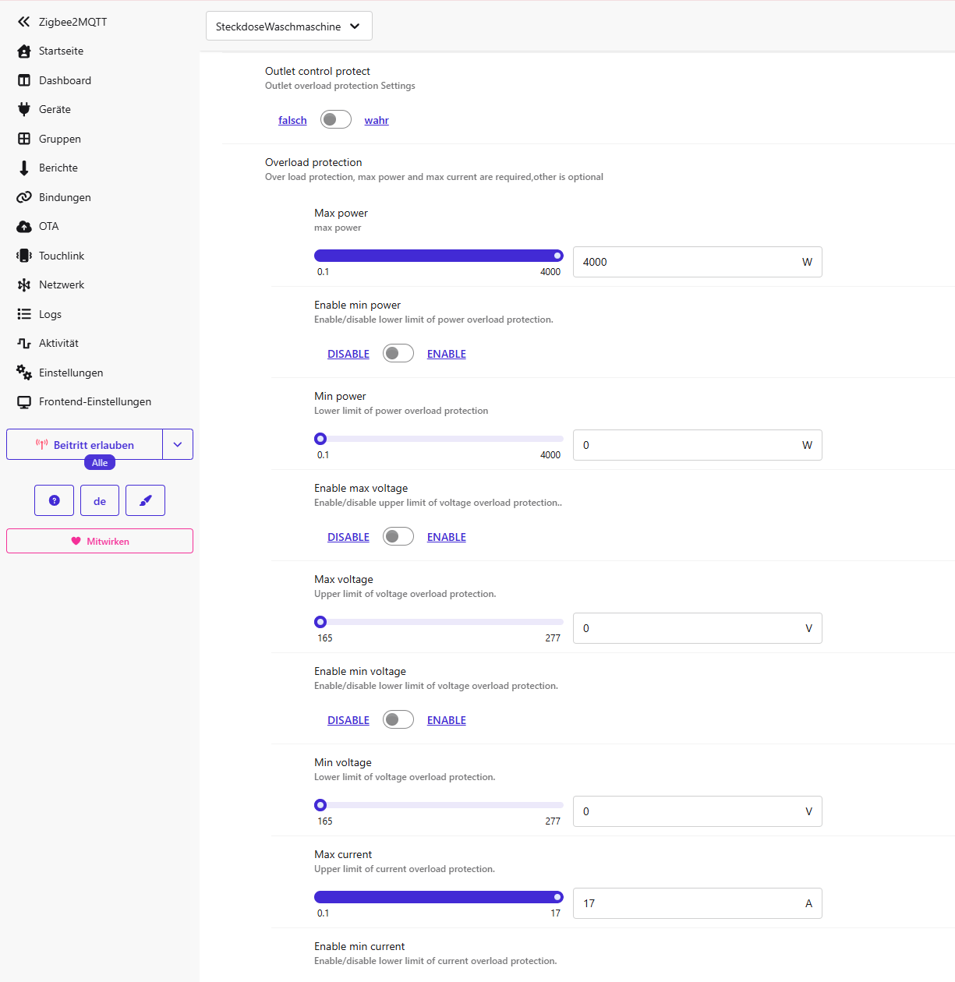Click the Touchlink icon in sidebar
The width and height of the screenshot is (955, 982).
pos(24,256)
